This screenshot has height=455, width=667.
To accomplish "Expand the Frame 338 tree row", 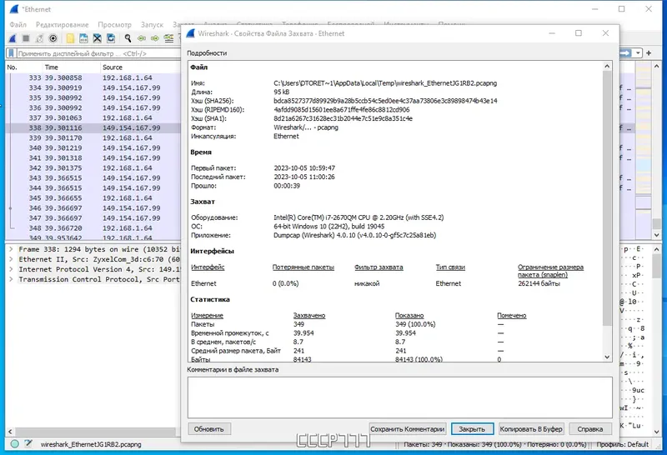I will click(x=11, y=249).
